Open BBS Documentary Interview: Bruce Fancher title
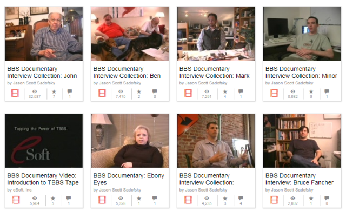346x211 pixels. [x=299, y=179]
